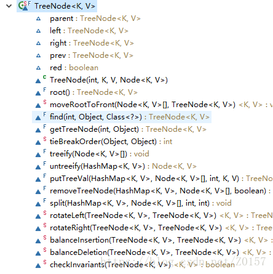Viewport: 273px width, 274px height.
Task: Click the static icon beside balanceDeletion
Action: [x=41, y=252]
